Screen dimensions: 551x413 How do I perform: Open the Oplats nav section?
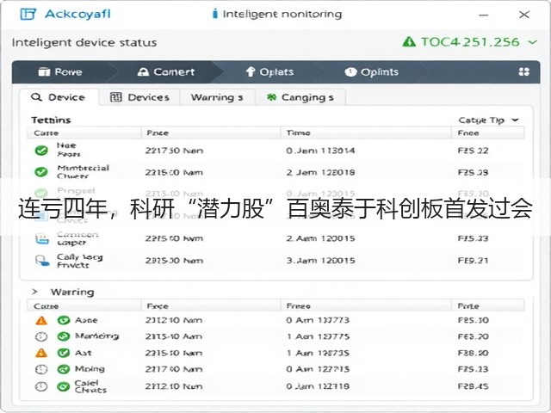tap(269, 72)
